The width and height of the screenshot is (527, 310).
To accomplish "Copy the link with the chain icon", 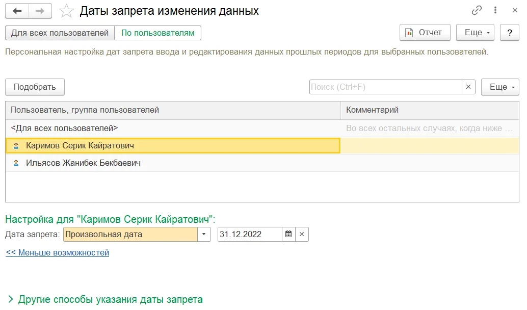I will [x=477, y=10].
